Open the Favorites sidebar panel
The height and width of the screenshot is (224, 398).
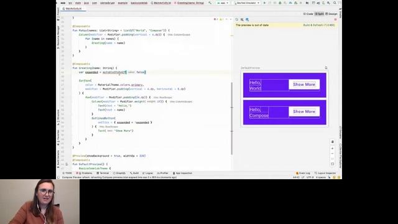[58, 138]
